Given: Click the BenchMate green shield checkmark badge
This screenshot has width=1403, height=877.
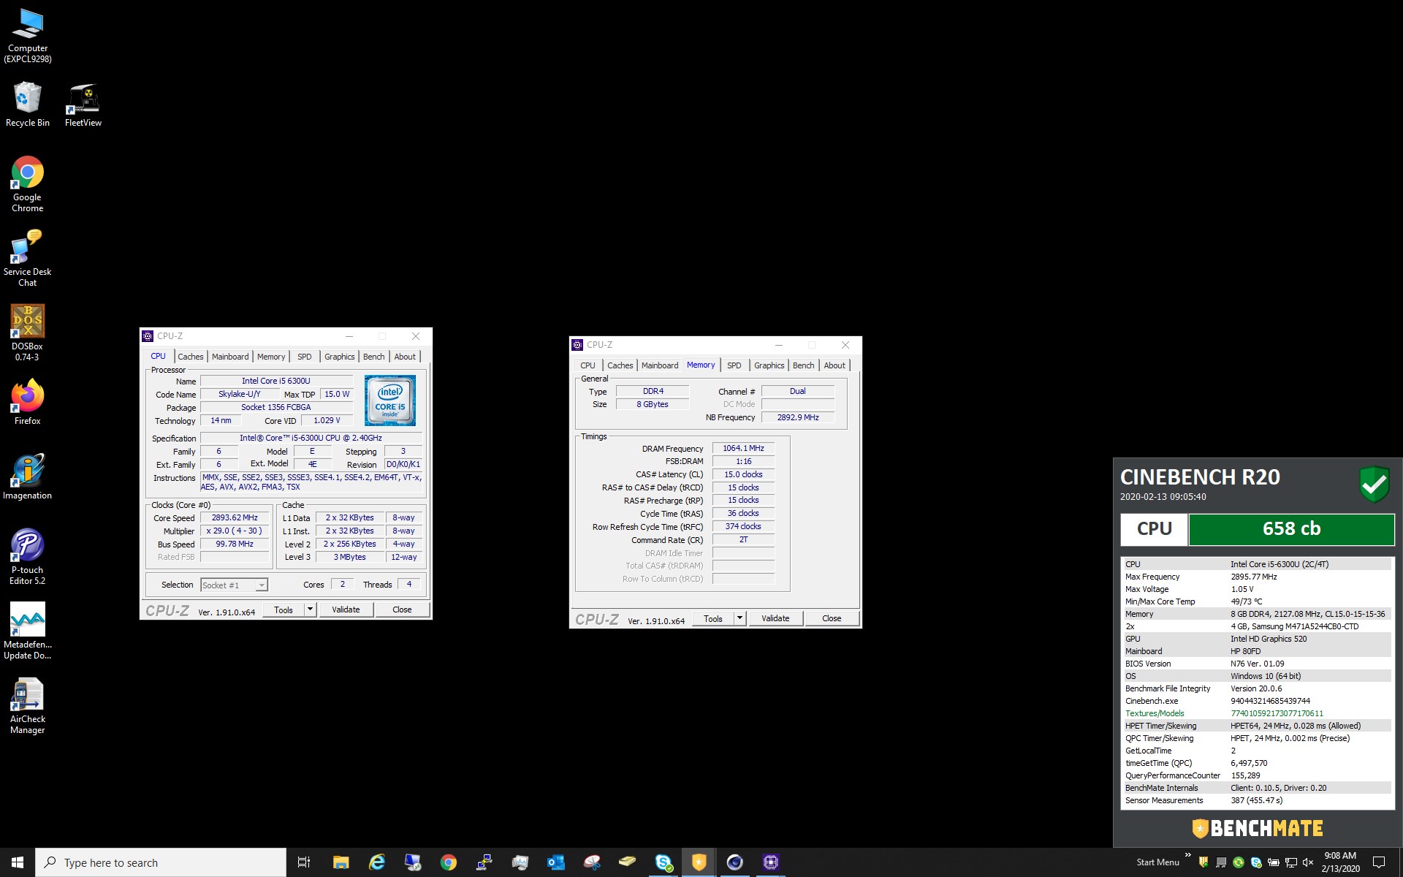Looking at the screenshot, I should (x=1374, y=484).
